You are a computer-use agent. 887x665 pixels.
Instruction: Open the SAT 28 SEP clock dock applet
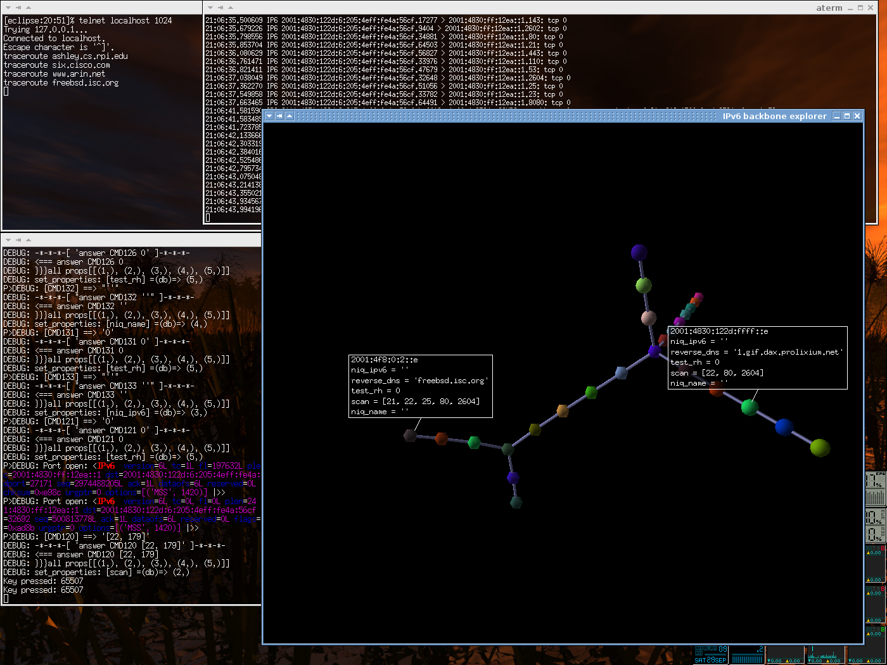pos(711,655)
